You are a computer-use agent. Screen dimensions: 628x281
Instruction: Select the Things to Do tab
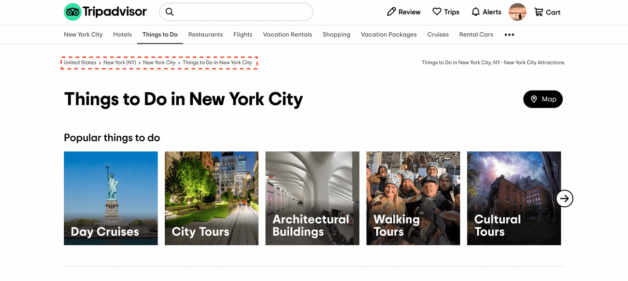[x=160, y=35]
